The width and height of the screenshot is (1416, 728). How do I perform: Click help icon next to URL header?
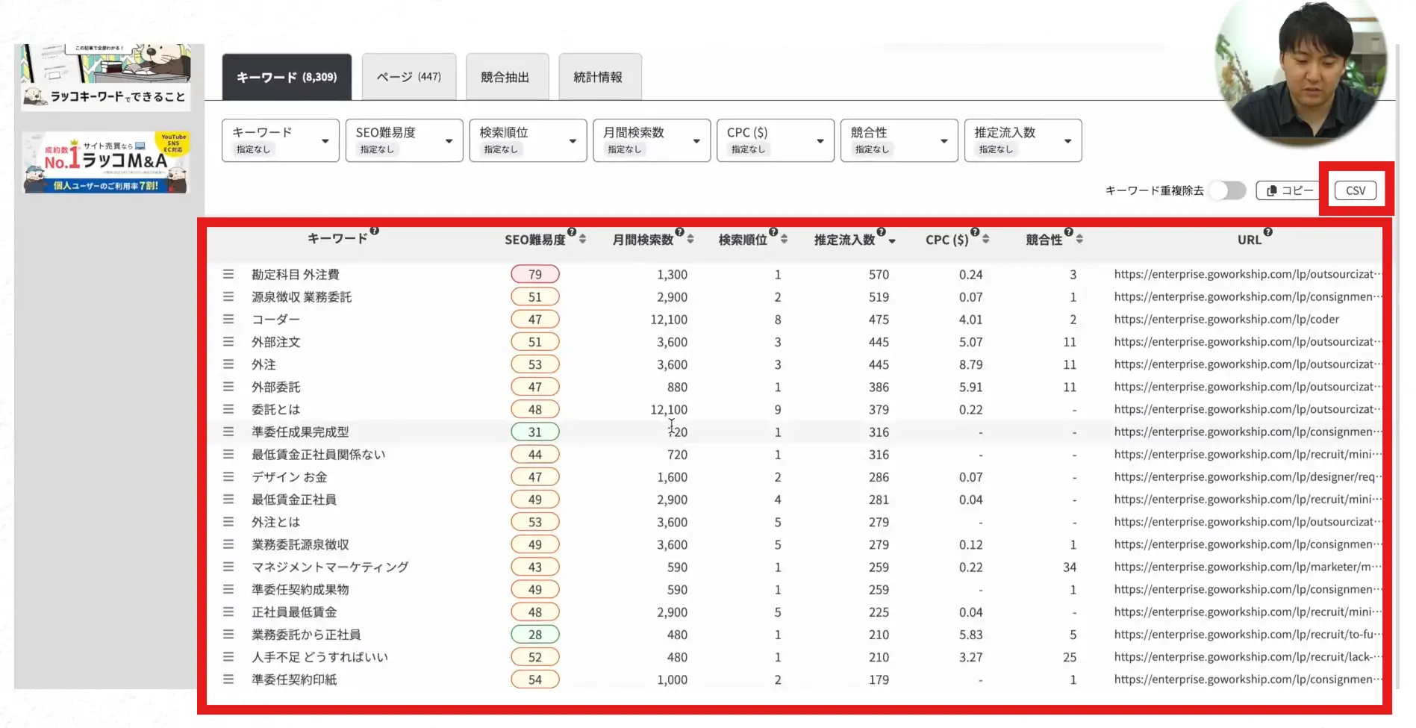click(1267, 232)
